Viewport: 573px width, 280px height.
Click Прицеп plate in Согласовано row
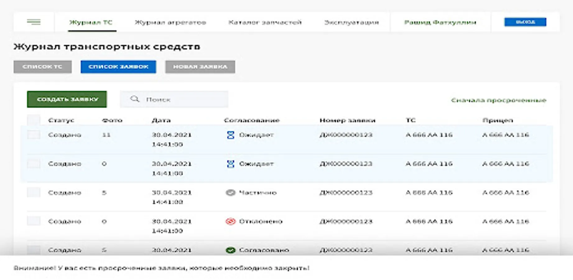pyautogui.click(x=506, y=250)
